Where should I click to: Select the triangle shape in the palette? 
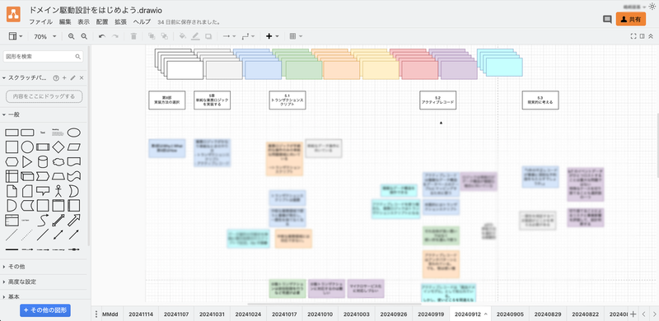[27, 162]
